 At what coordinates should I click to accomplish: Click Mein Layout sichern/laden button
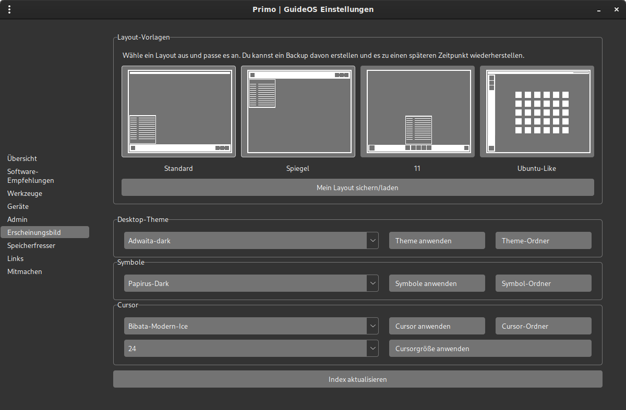point(357,188)
